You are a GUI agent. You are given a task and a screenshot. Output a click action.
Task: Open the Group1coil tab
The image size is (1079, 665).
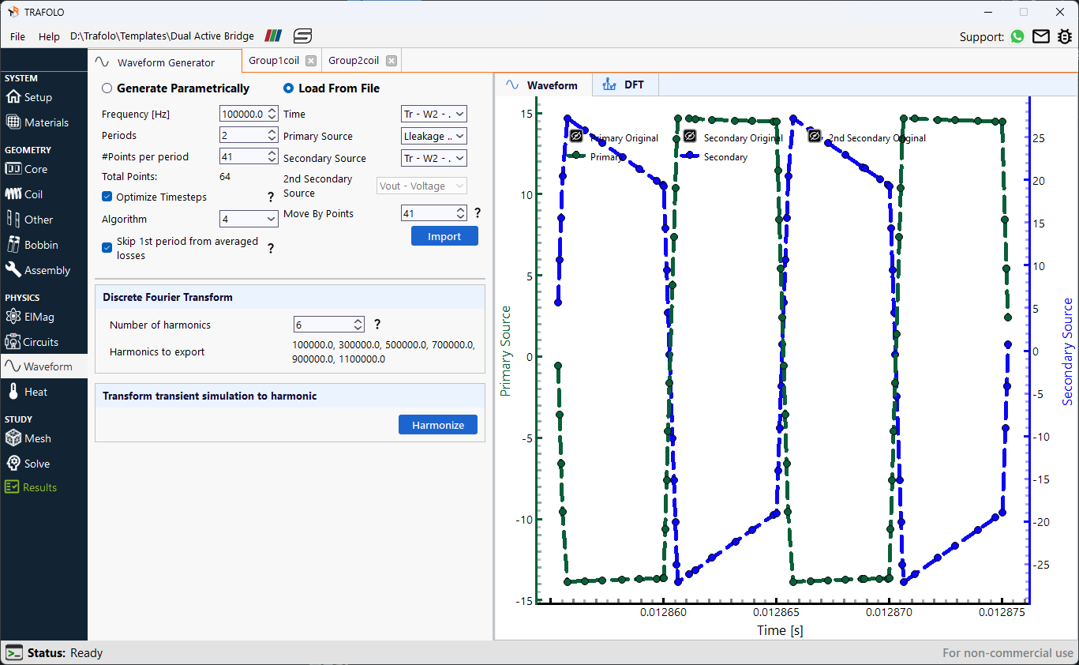273,60
